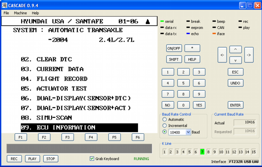The image size is (262, 167).
Task: Click the ESC button
Action: pyautogui.click(x=235, y=72)
